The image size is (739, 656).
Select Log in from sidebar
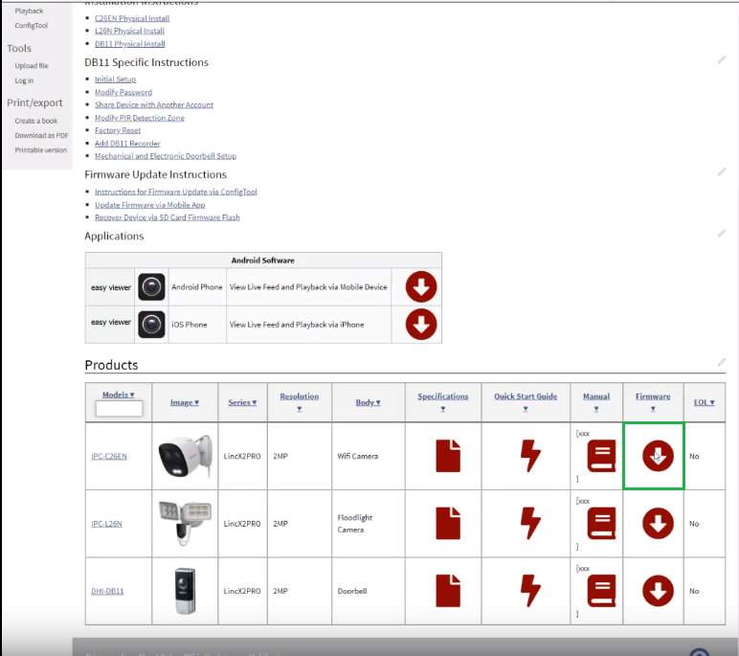point(24,80)
